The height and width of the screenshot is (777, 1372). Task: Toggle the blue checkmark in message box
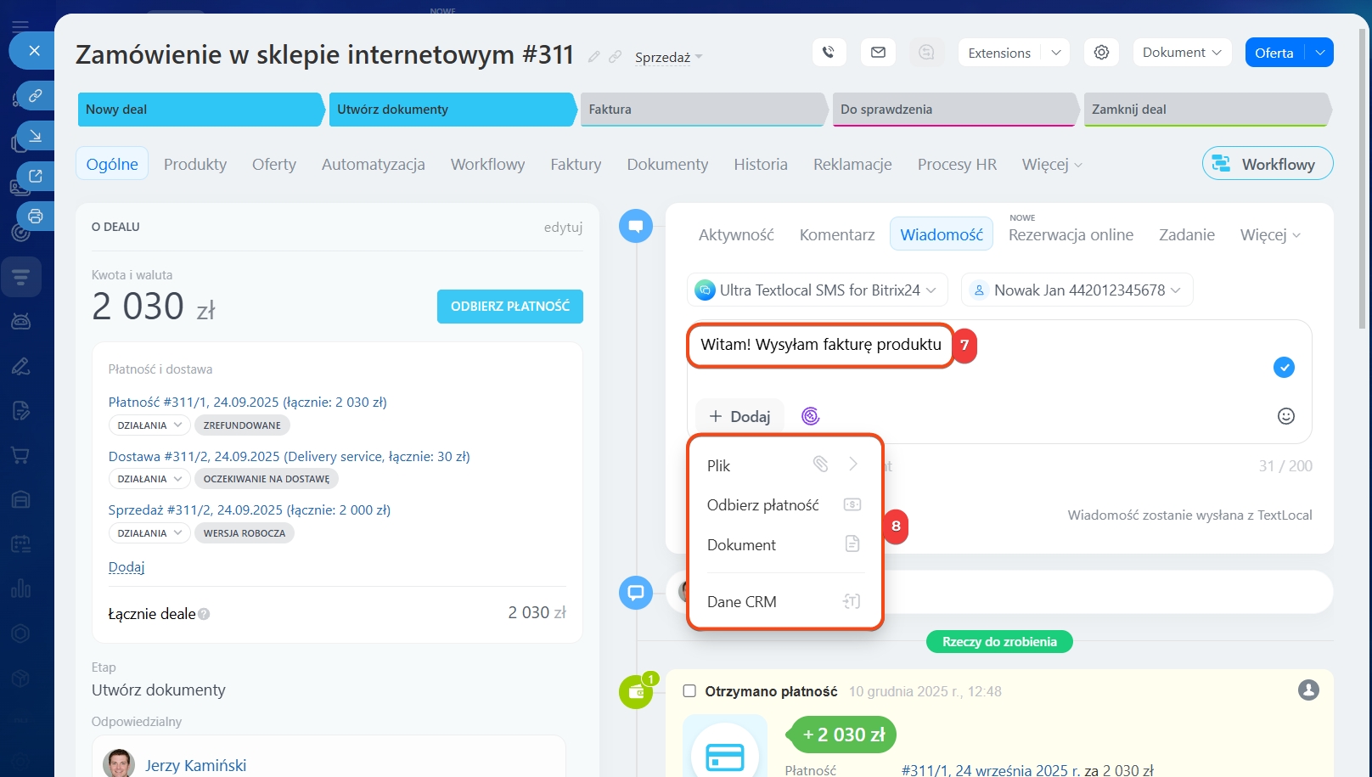click(1284, 368)
